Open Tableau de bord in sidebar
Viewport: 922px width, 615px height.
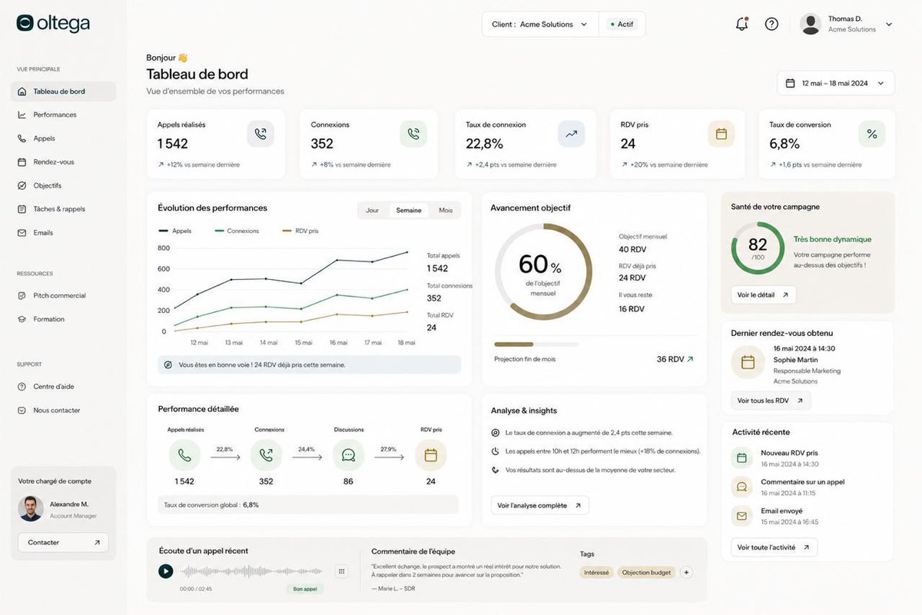coord(64,91)
